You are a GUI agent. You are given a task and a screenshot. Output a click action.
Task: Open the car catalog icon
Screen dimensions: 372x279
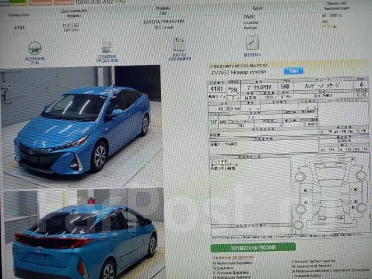(x=179, y=45)
